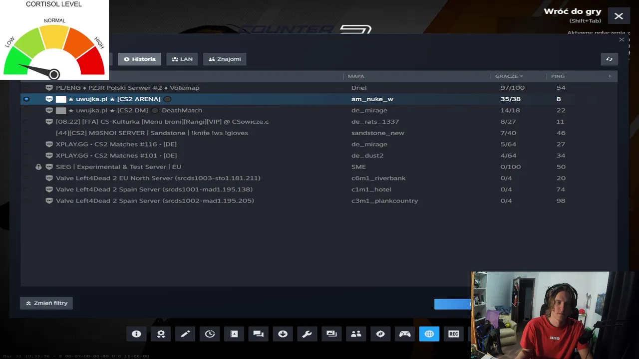Toggle favorite circle on XPLAY.GG Matches #101
The height and width of the screenshot is (359, 639).
pyautogui.click(x=26, y=156)
